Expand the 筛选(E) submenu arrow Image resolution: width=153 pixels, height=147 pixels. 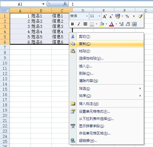pyautogui.click(x=140, y=88)
